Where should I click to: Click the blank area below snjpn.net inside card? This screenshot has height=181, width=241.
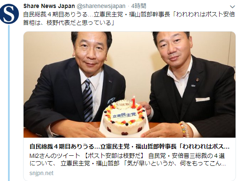coord(130,178)
